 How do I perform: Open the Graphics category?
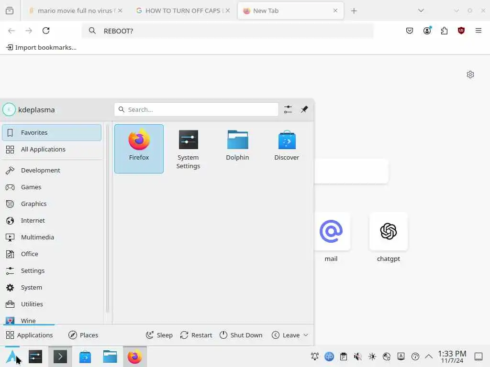click(x=52, y=204)
